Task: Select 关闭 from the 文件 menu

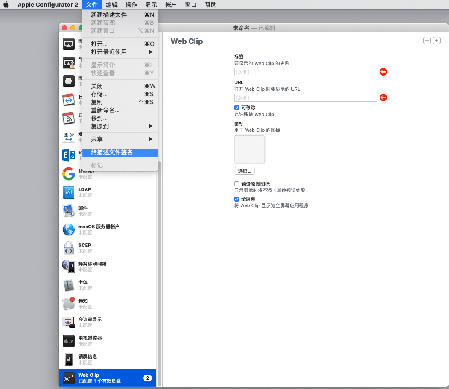Action: tap(120, 86)
